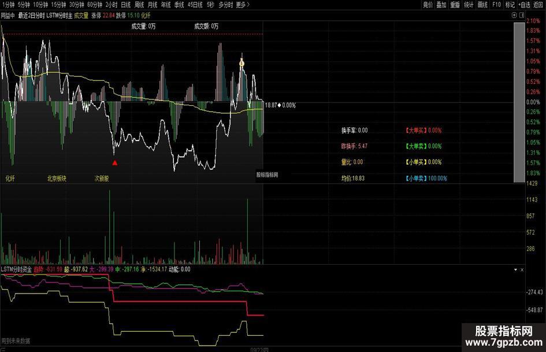This screenshot has width=546, height=352.
Task: Switch to the 1分钟 period tab
Action: (8, 5)
